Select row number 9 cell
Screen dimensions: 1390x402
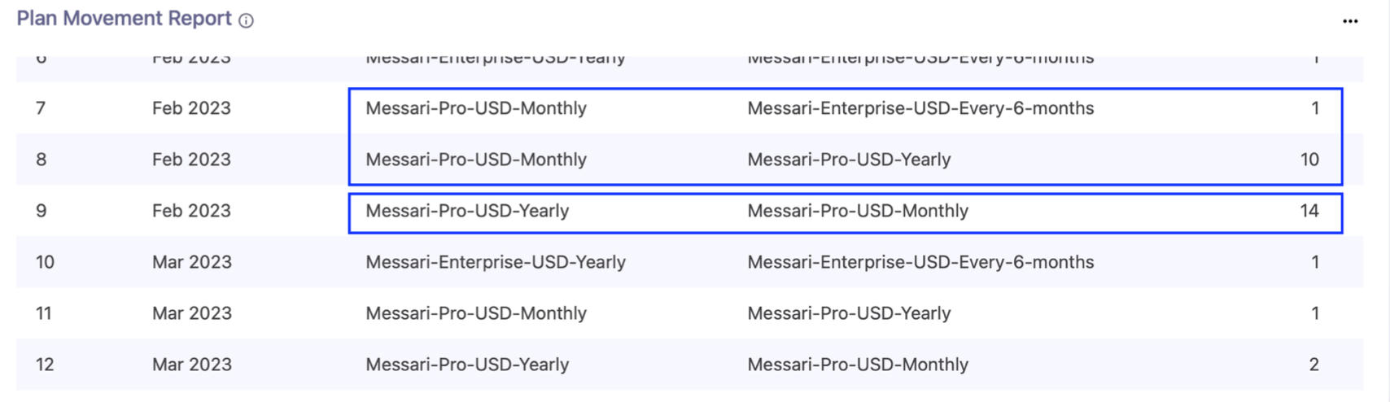[41, 211]
